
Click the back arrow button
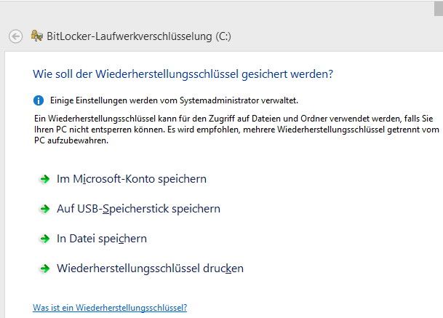[x=16, y=36]
